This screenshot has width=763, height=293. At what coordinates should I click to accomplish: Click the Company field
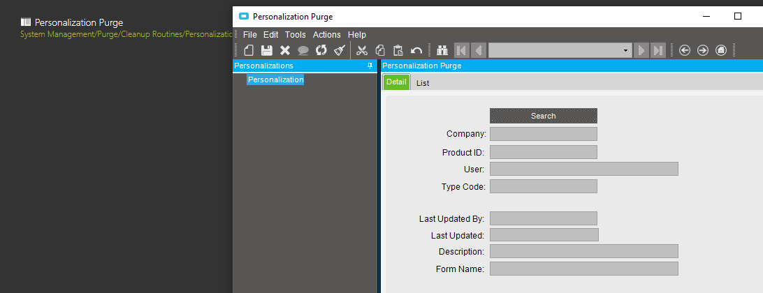tap(543, 134)
